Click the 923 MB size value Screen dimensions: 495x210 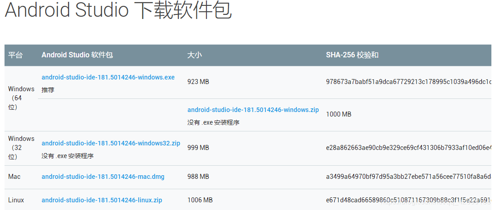pos(198,82)
